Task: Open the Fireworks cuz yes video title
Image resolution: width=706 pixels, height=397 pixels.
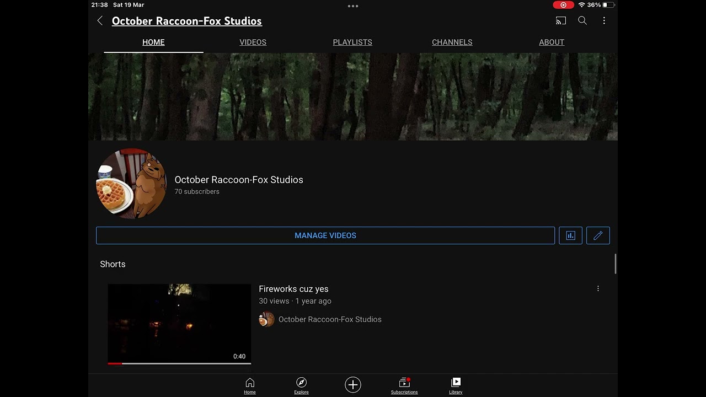Action: point(293,289)
